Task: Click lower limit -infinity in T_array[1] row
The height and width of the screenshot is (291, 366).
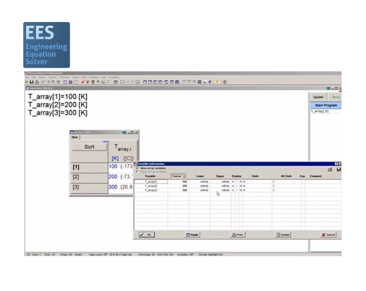Action: click(204, 182)
